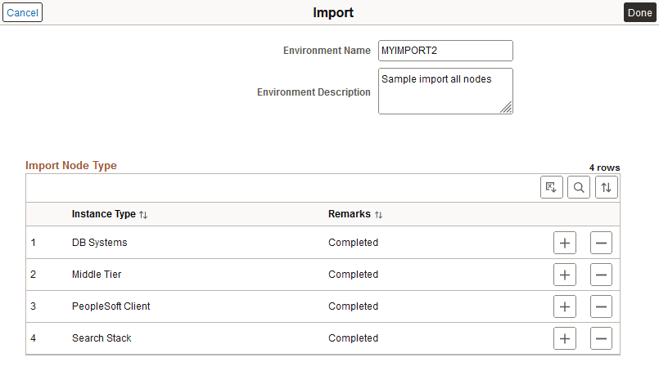Remove the Search Stack row

[601, 338]
